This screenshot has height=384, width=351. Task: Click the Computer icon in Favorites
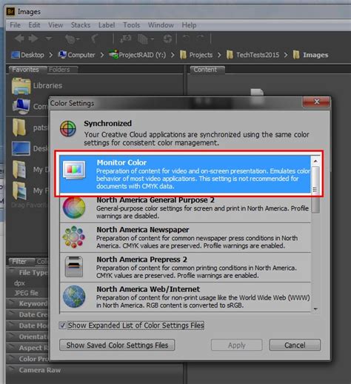click(x=21, y=107)
